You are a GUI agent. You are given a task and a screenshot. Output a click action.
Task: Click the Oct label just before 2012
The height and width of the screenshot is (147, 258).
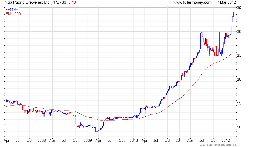coord(214,141)
